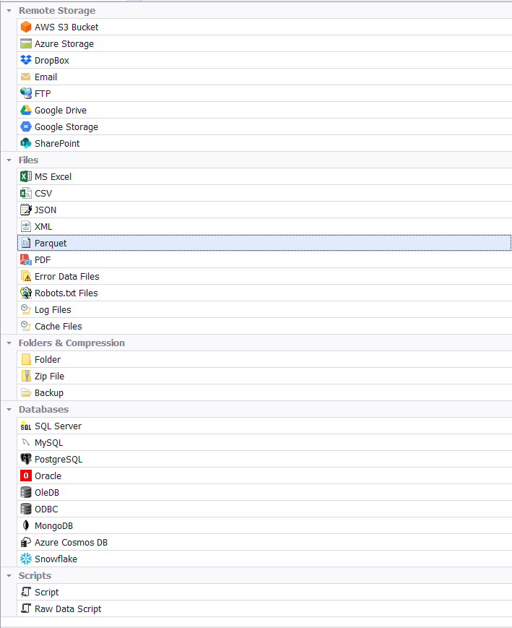Viewport: 512px width, 628px height.
Task: Choose the Error Data Files label
Action: 67,276
